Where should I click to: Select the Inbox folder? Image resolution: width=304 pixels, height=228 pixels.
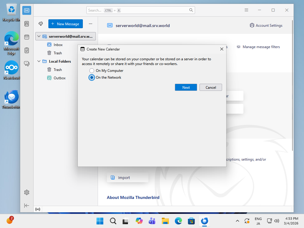point(66,45)
